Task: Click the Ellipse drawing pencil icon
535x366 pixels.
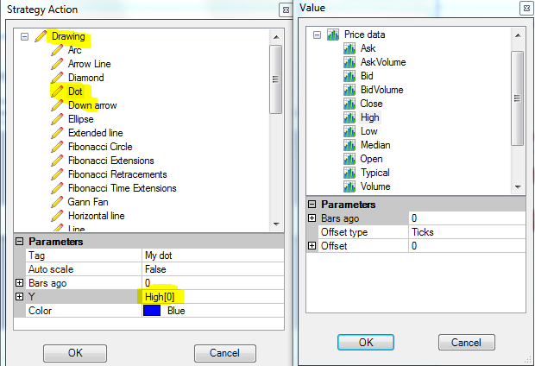Action: 57,119
